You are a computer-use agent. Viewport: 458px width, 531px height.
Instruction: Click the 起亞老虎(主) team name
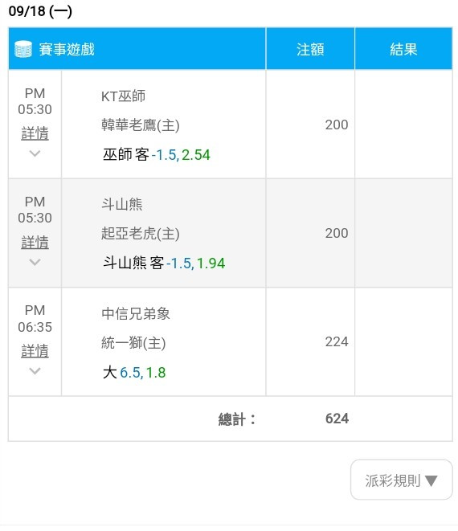point(141,234)
